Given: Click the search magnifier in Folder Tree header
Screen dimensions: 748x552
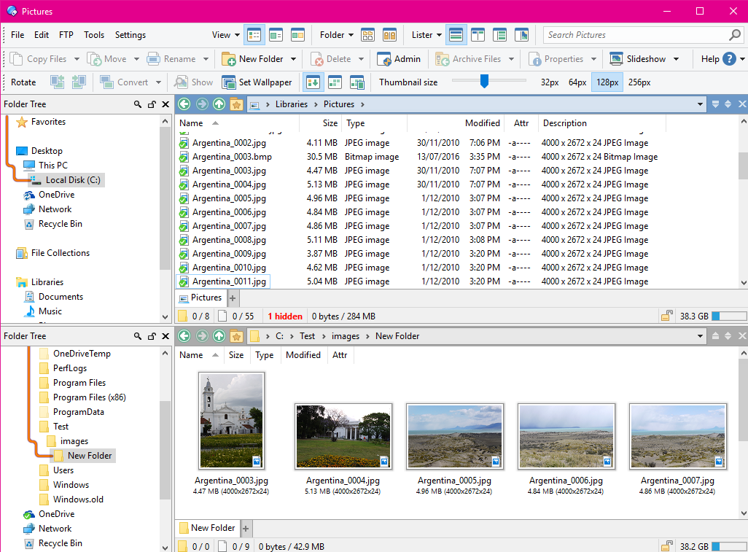Looking at the screenshot, I should 138,104.
